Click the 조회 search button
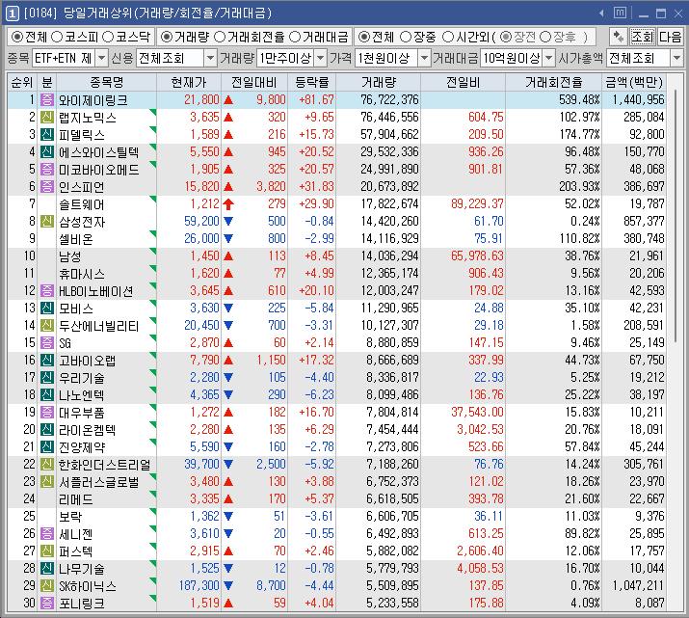689x618 pixels. click(643, 37)
